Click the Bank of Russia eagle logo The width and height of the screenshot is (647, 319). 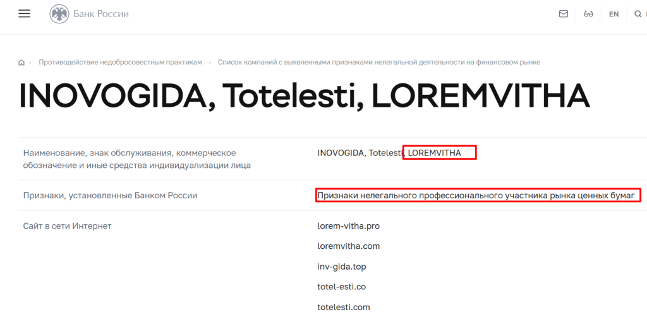(59, 14)
